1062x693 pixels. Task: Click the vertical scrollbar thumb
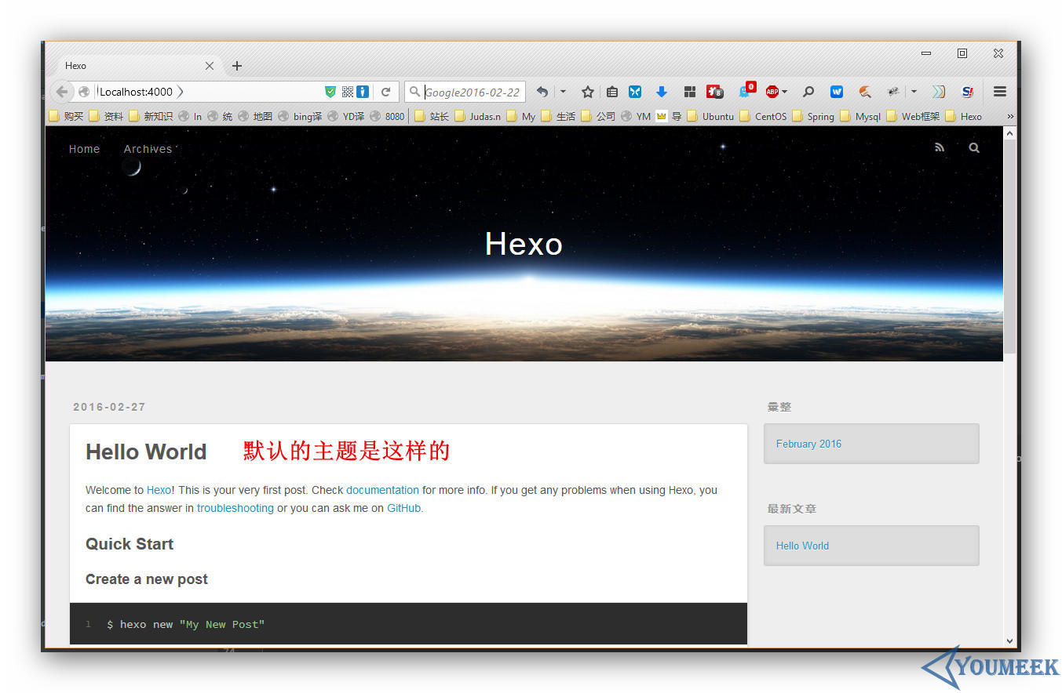pos(1010,247)
